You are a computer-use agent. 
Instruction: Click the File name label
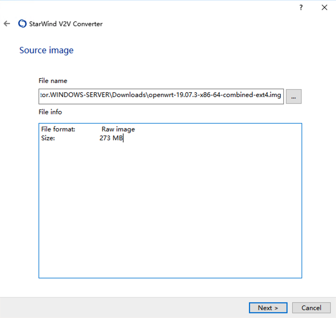53,81
